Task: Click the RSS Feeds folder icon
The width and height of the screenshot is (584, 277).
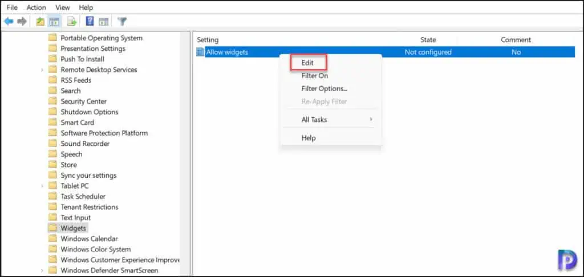Action: [52, 80]
